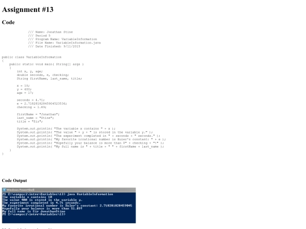This screenshot has height=229, width=306.
Task: Click the int x, y, age declaration
Action: pos(29,71)
